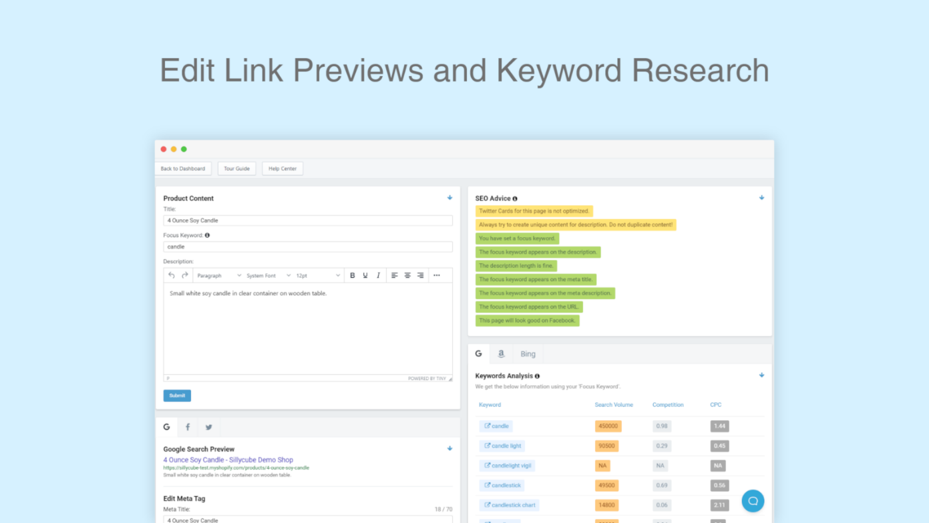Open the System Font dropdown

click(x=268, y=275)
